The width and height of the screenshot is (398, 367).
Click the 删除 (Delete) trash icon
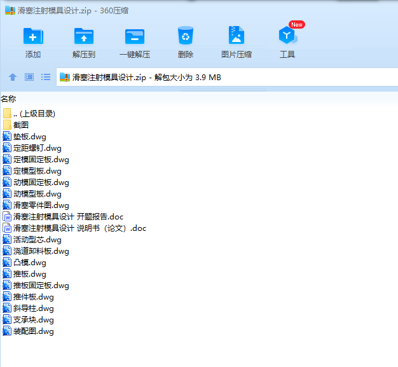[186, 36]
